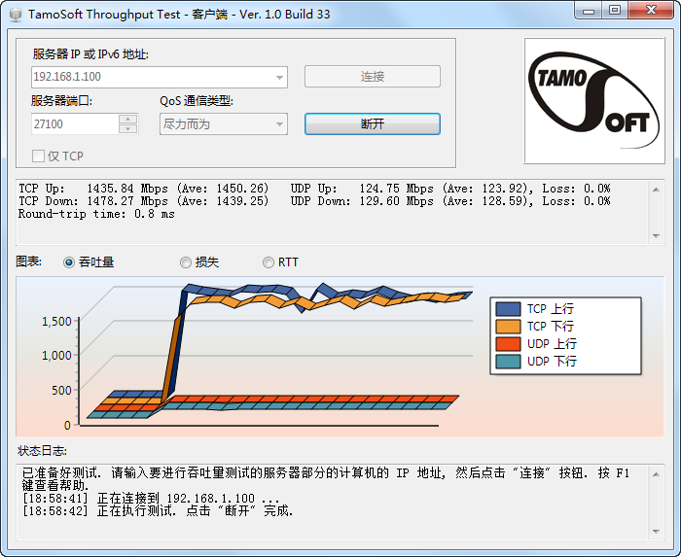The image size is (681, 557).
Task: Open the QoS 通信类型 dropdown
Action: [x=279, y=124]
